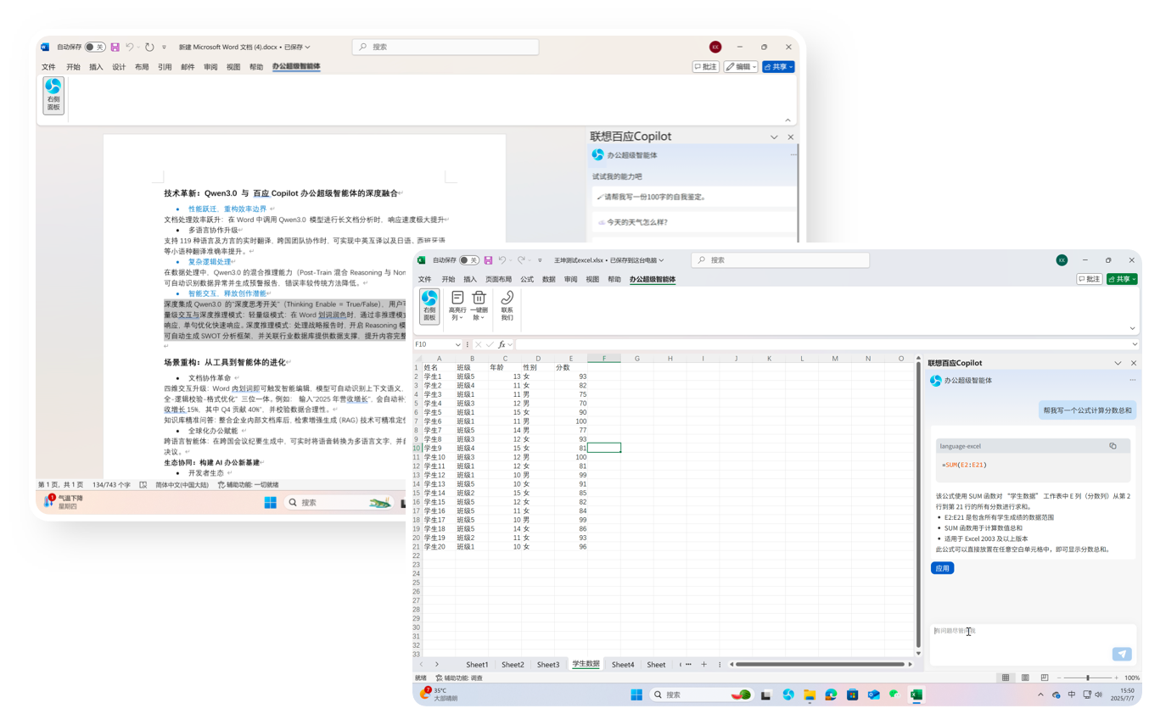This screenshot has height=714, width=1149.
Task: Switch Excel to Page Break Preview icon
Action: [x=1045, y=678]
